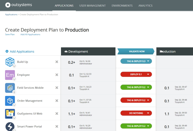Expand Order Management Tag & Deploy 0.2 dropdown

148,100
